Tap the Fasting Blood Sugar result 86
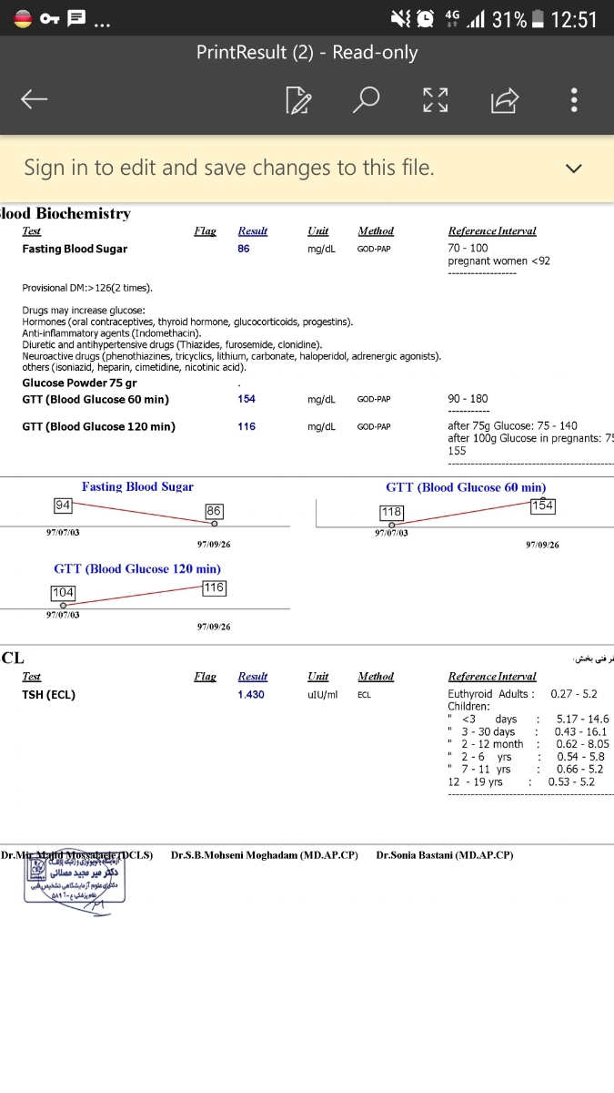The width and height of the screenshot is (614, 1093). [x=244, y=249]
